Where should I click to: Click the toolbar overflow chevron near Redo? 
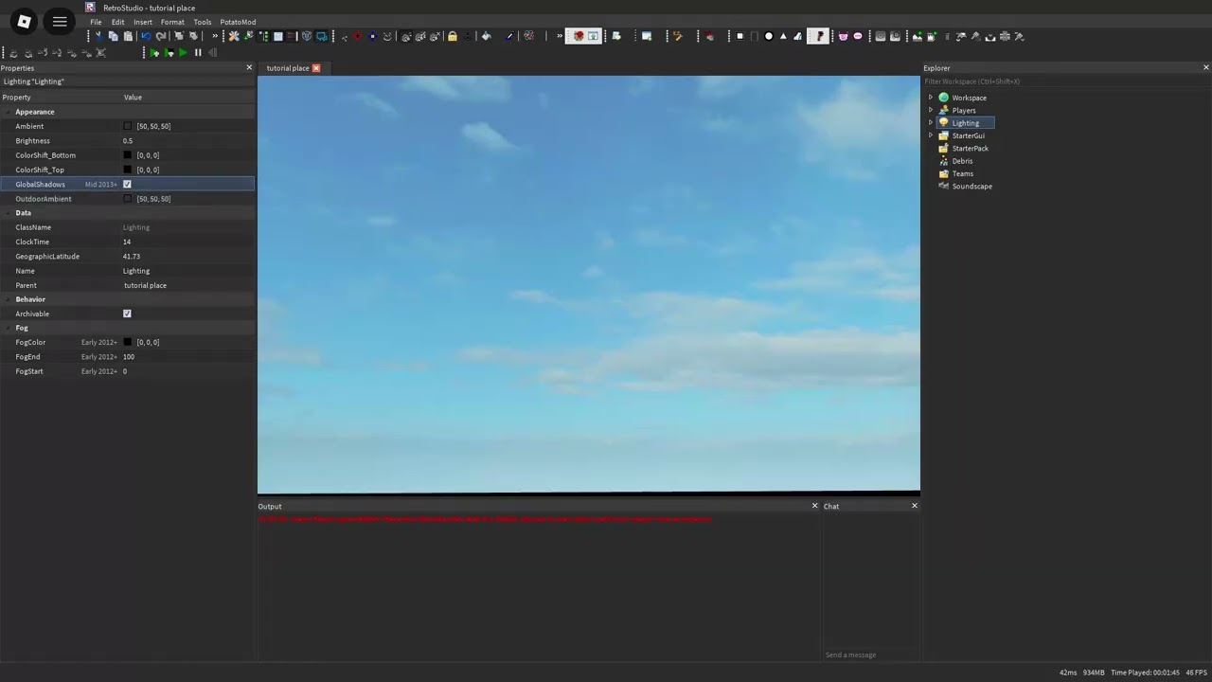(x=215, y=36)
